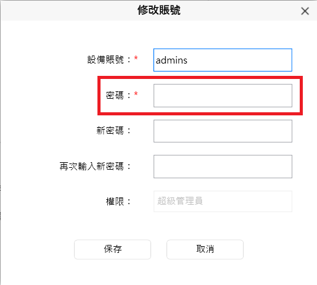Click the red asterisk beside 密碼

tap(136, 94)
